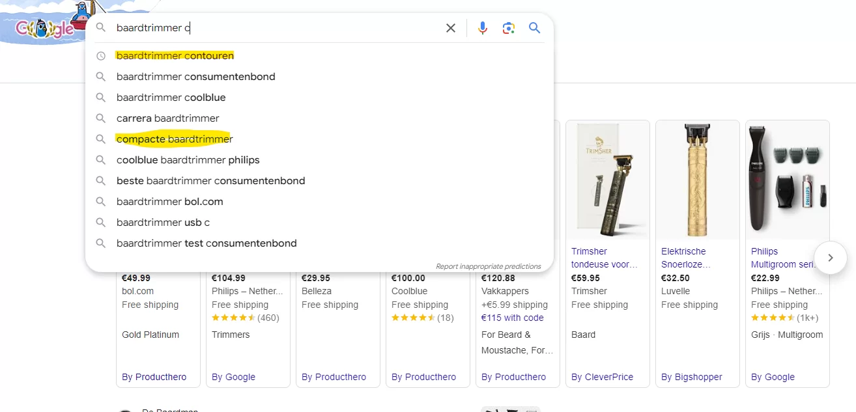Click 'By Google' under the €104.99 Philips listing

tap(233, 377)
